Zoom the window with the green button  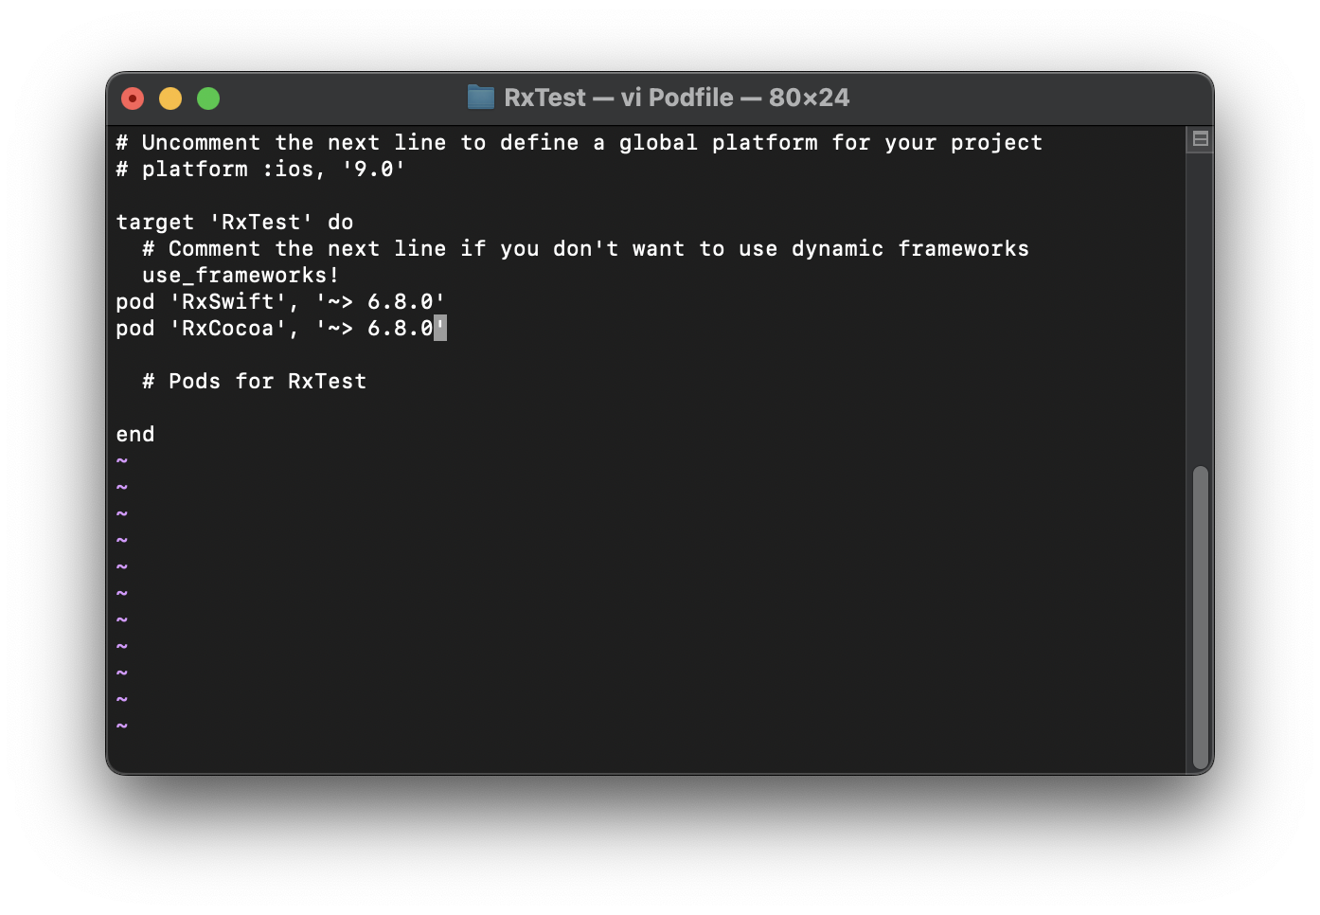[x=208, y=99]
